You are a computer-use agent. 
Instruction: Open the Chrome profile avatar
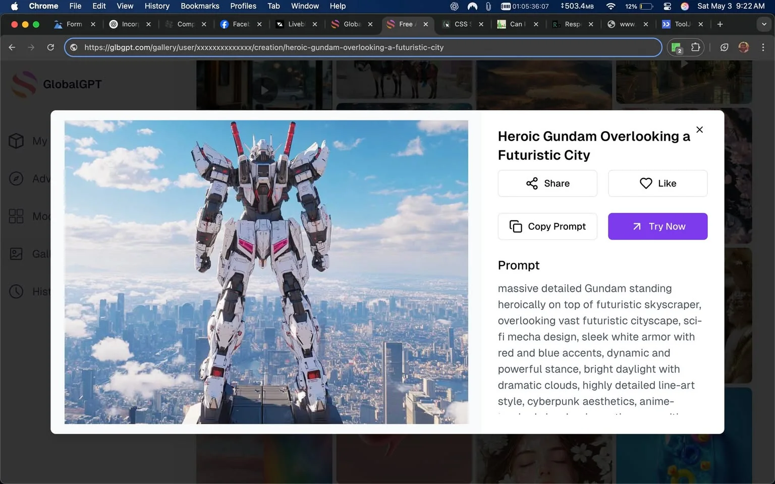[743, 47]
